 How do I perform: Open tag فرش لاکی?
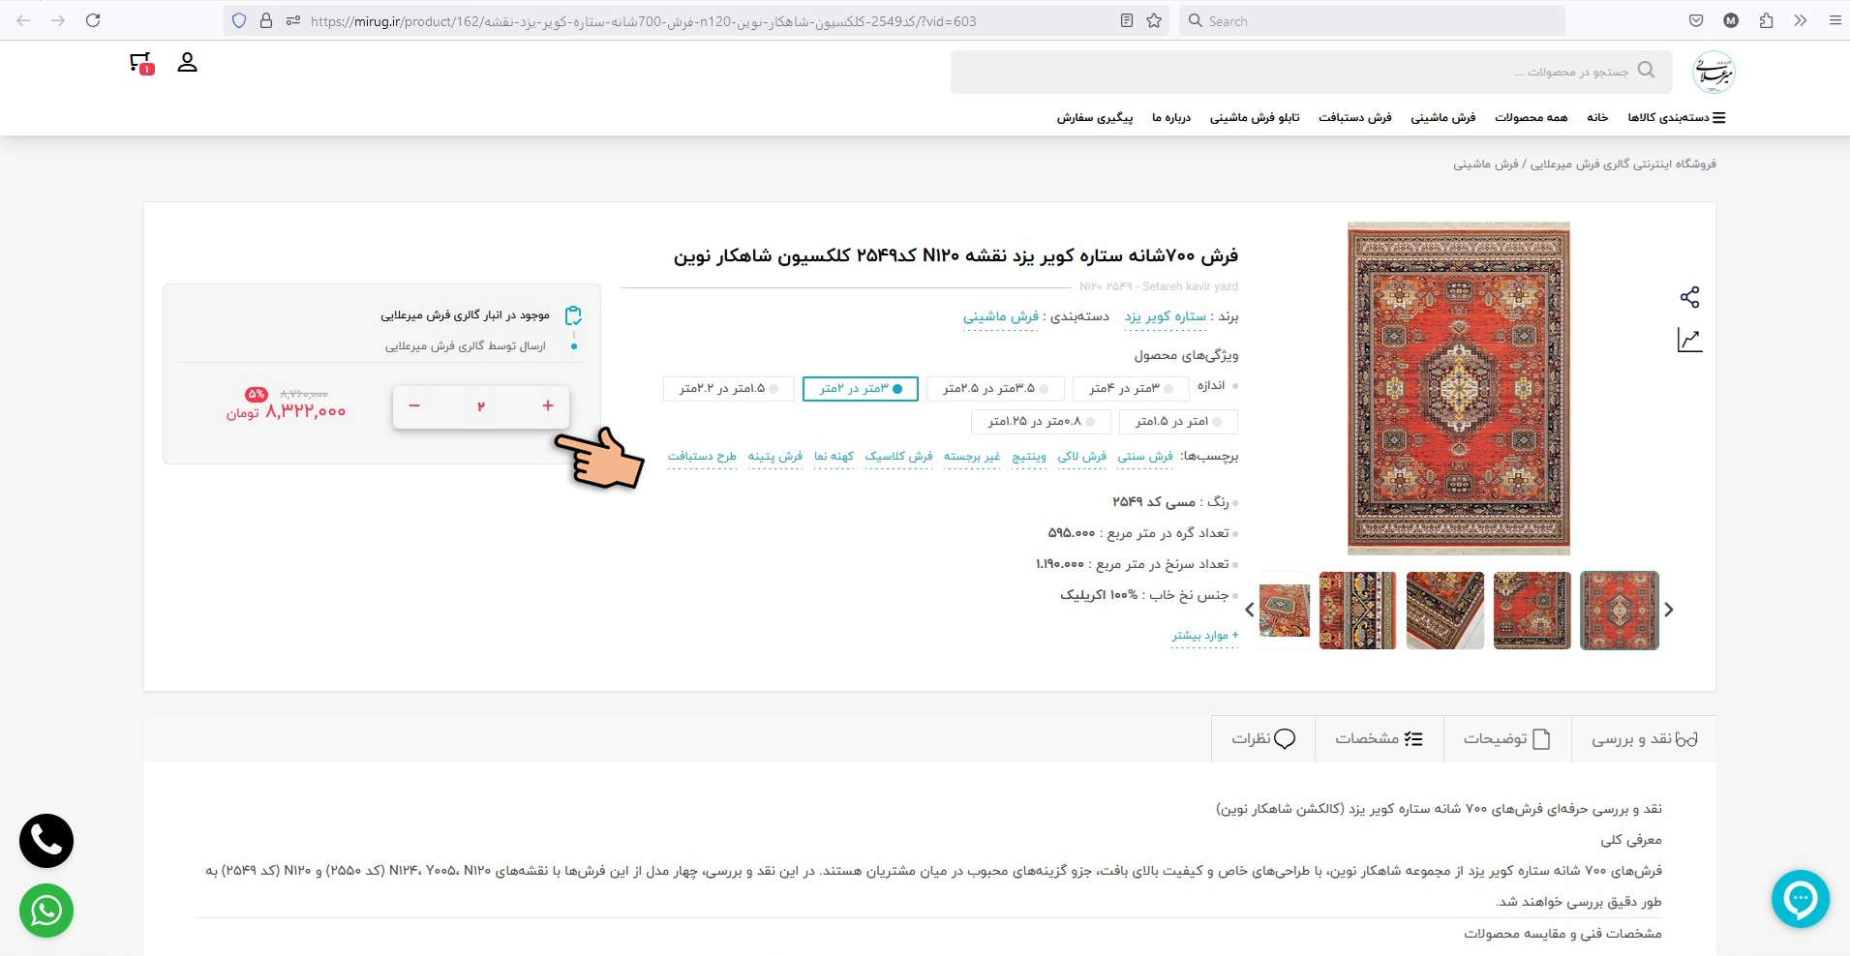[1082, 457]
